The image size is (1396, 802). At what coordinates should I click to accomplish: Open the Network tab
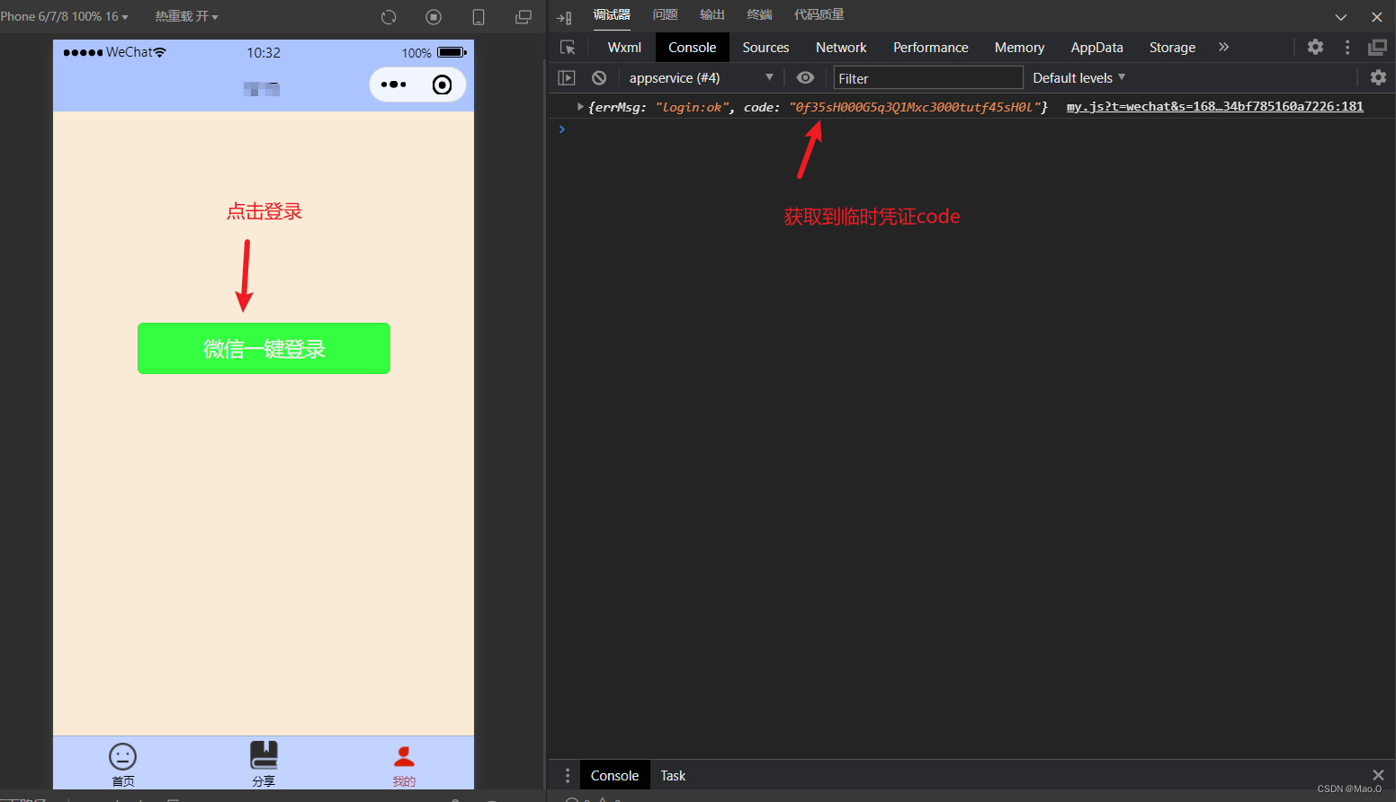(x=841, y=48)
